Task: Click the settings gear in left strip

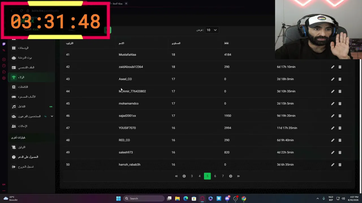Action: [4, 78]
